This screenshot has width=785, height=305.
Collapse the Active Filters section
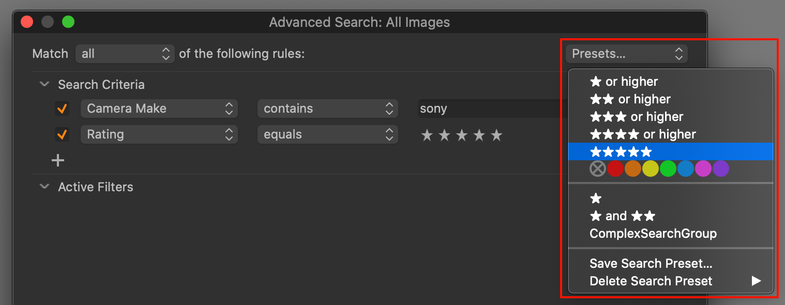44,187
